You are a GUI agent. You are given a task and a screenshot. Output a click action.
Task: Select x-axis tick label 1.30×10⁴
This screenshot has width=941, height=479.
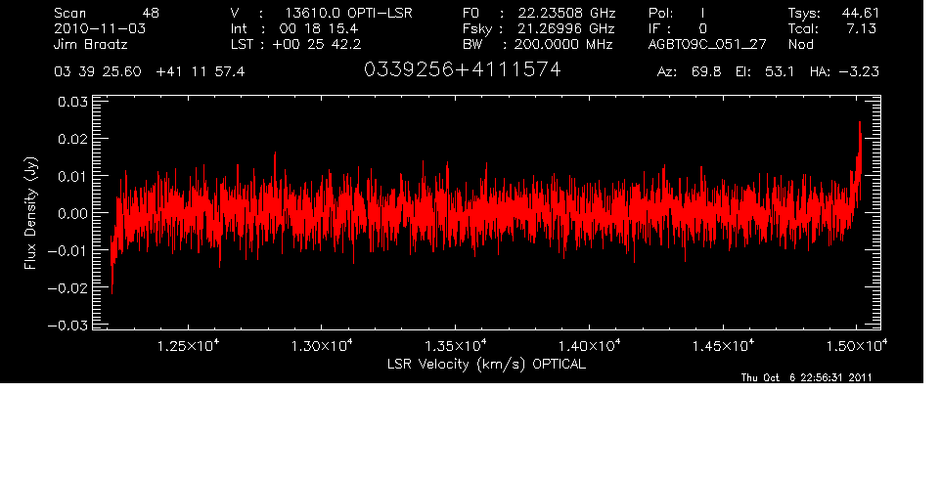[322, 346]
